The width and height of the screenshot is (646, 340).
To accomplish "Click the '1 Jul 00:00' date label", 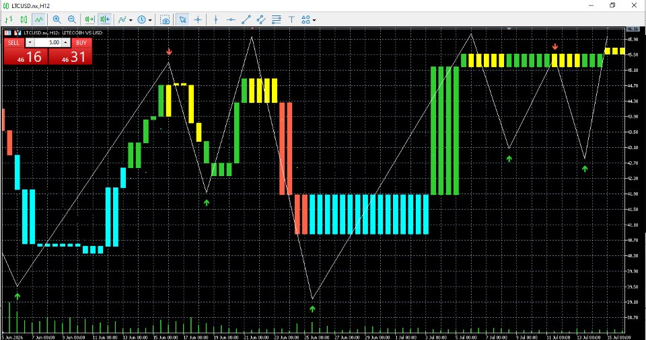I will 406,337.
